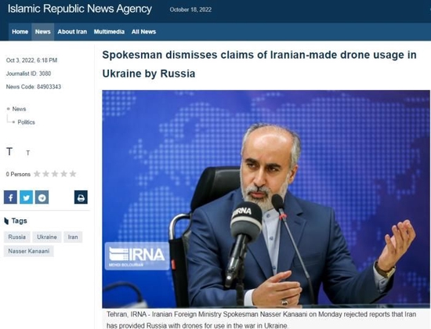Decrease font size with small T
Image resolution: width=431 pixels, height=329 pixels.
pos(27,153)
